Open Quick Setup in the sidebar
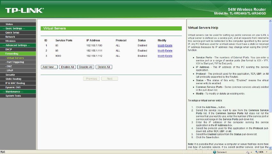272x154 pixels. pyautogui.click(x=18, y=33)
